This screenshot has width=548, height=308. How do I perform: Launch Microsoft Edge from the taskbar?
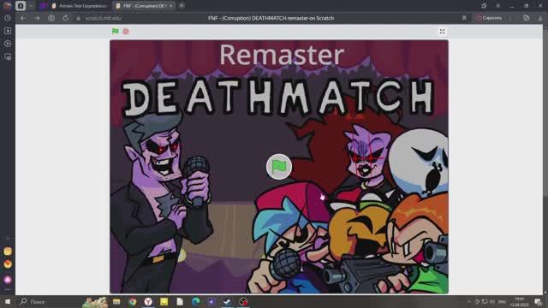coord(196,301)
